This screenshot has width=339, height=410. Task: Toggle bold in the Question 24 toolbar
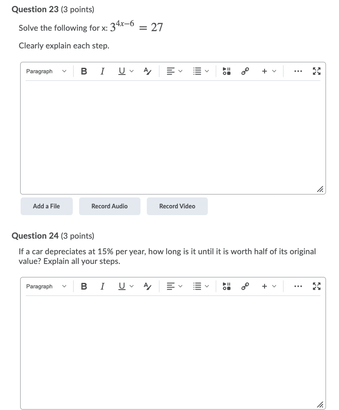pos(84,286)
